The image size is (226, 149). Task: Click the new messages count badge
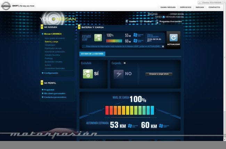pos(164,17)
